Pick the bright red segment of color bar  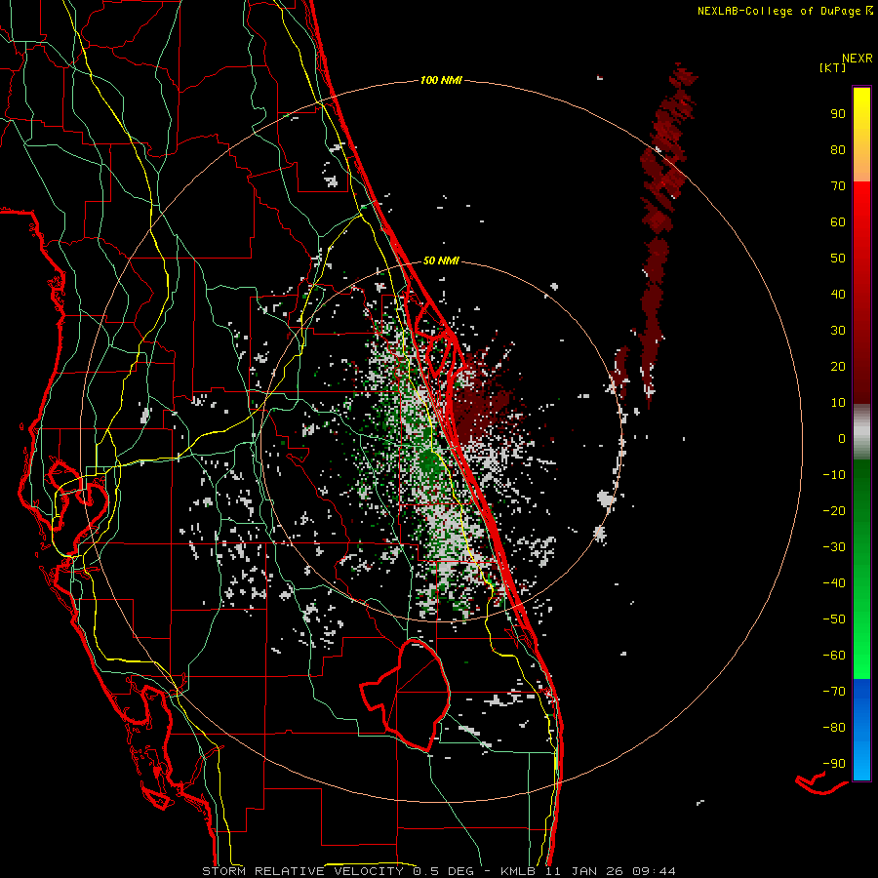click(861, 224)
